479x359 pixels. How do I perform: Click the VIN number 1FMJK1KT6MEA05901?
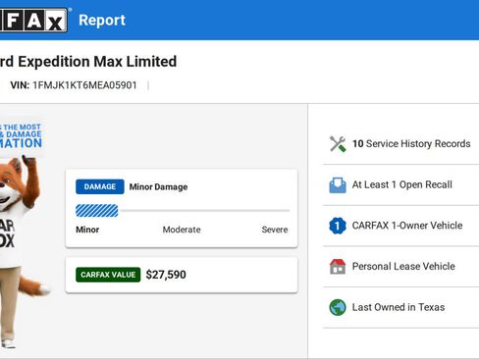click(84, 85)
